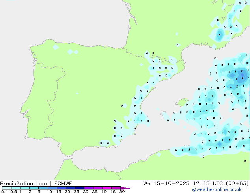Pick the 15–20 mm legend color swatch

tap(61, 188)
